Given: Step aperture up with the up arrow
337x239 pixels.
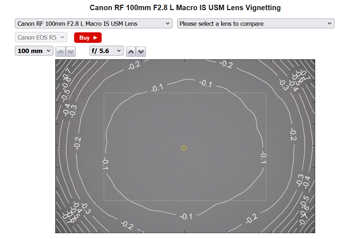Looking at the screenshot, I should [x=131, y=52].
